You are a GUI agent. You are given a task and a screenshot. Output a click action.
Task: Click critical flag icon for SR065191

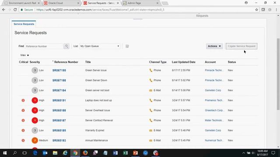click(23, 100)
